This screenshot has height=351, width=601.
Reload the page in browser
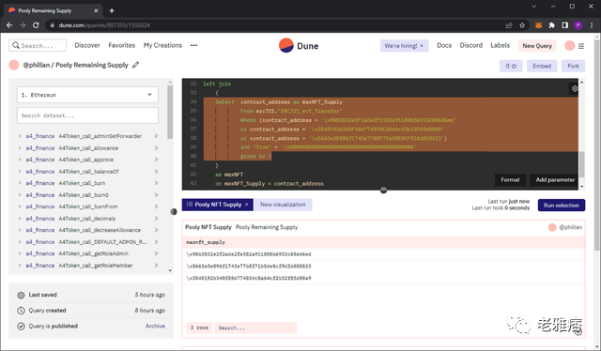(x=36, y=25)
